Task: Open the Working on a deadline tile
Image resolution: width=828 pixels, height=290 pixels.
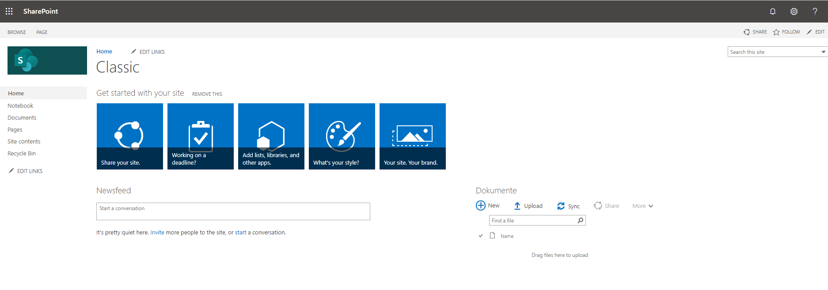Action: 201,136
